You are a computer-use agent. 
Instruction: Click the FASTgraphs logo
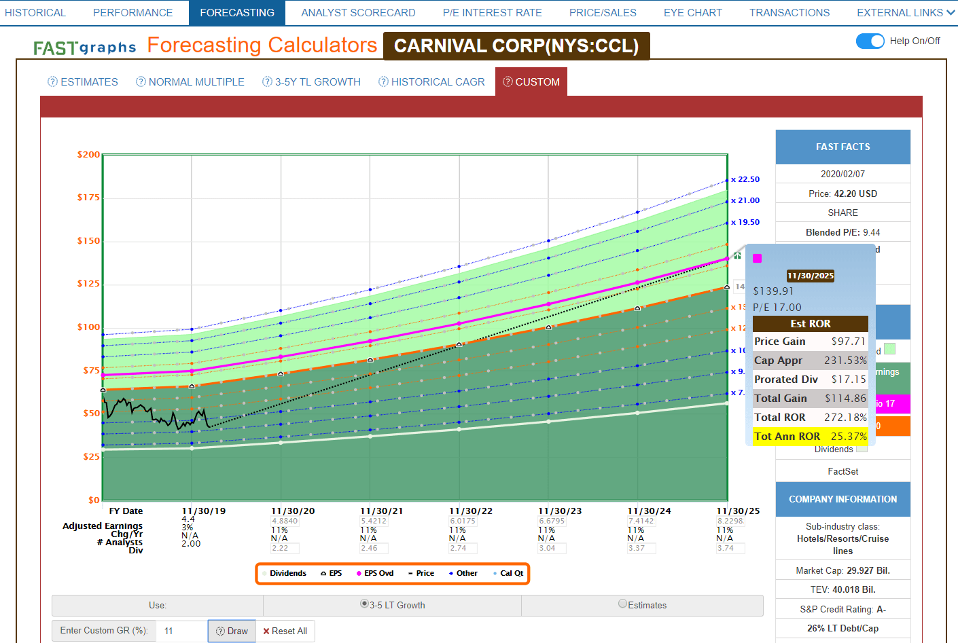[85, 48]
